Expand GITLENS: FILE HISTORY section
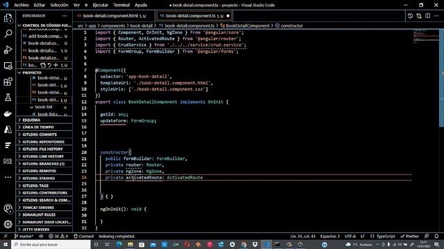This screenshot has height=249, width=444. point(44,149)
